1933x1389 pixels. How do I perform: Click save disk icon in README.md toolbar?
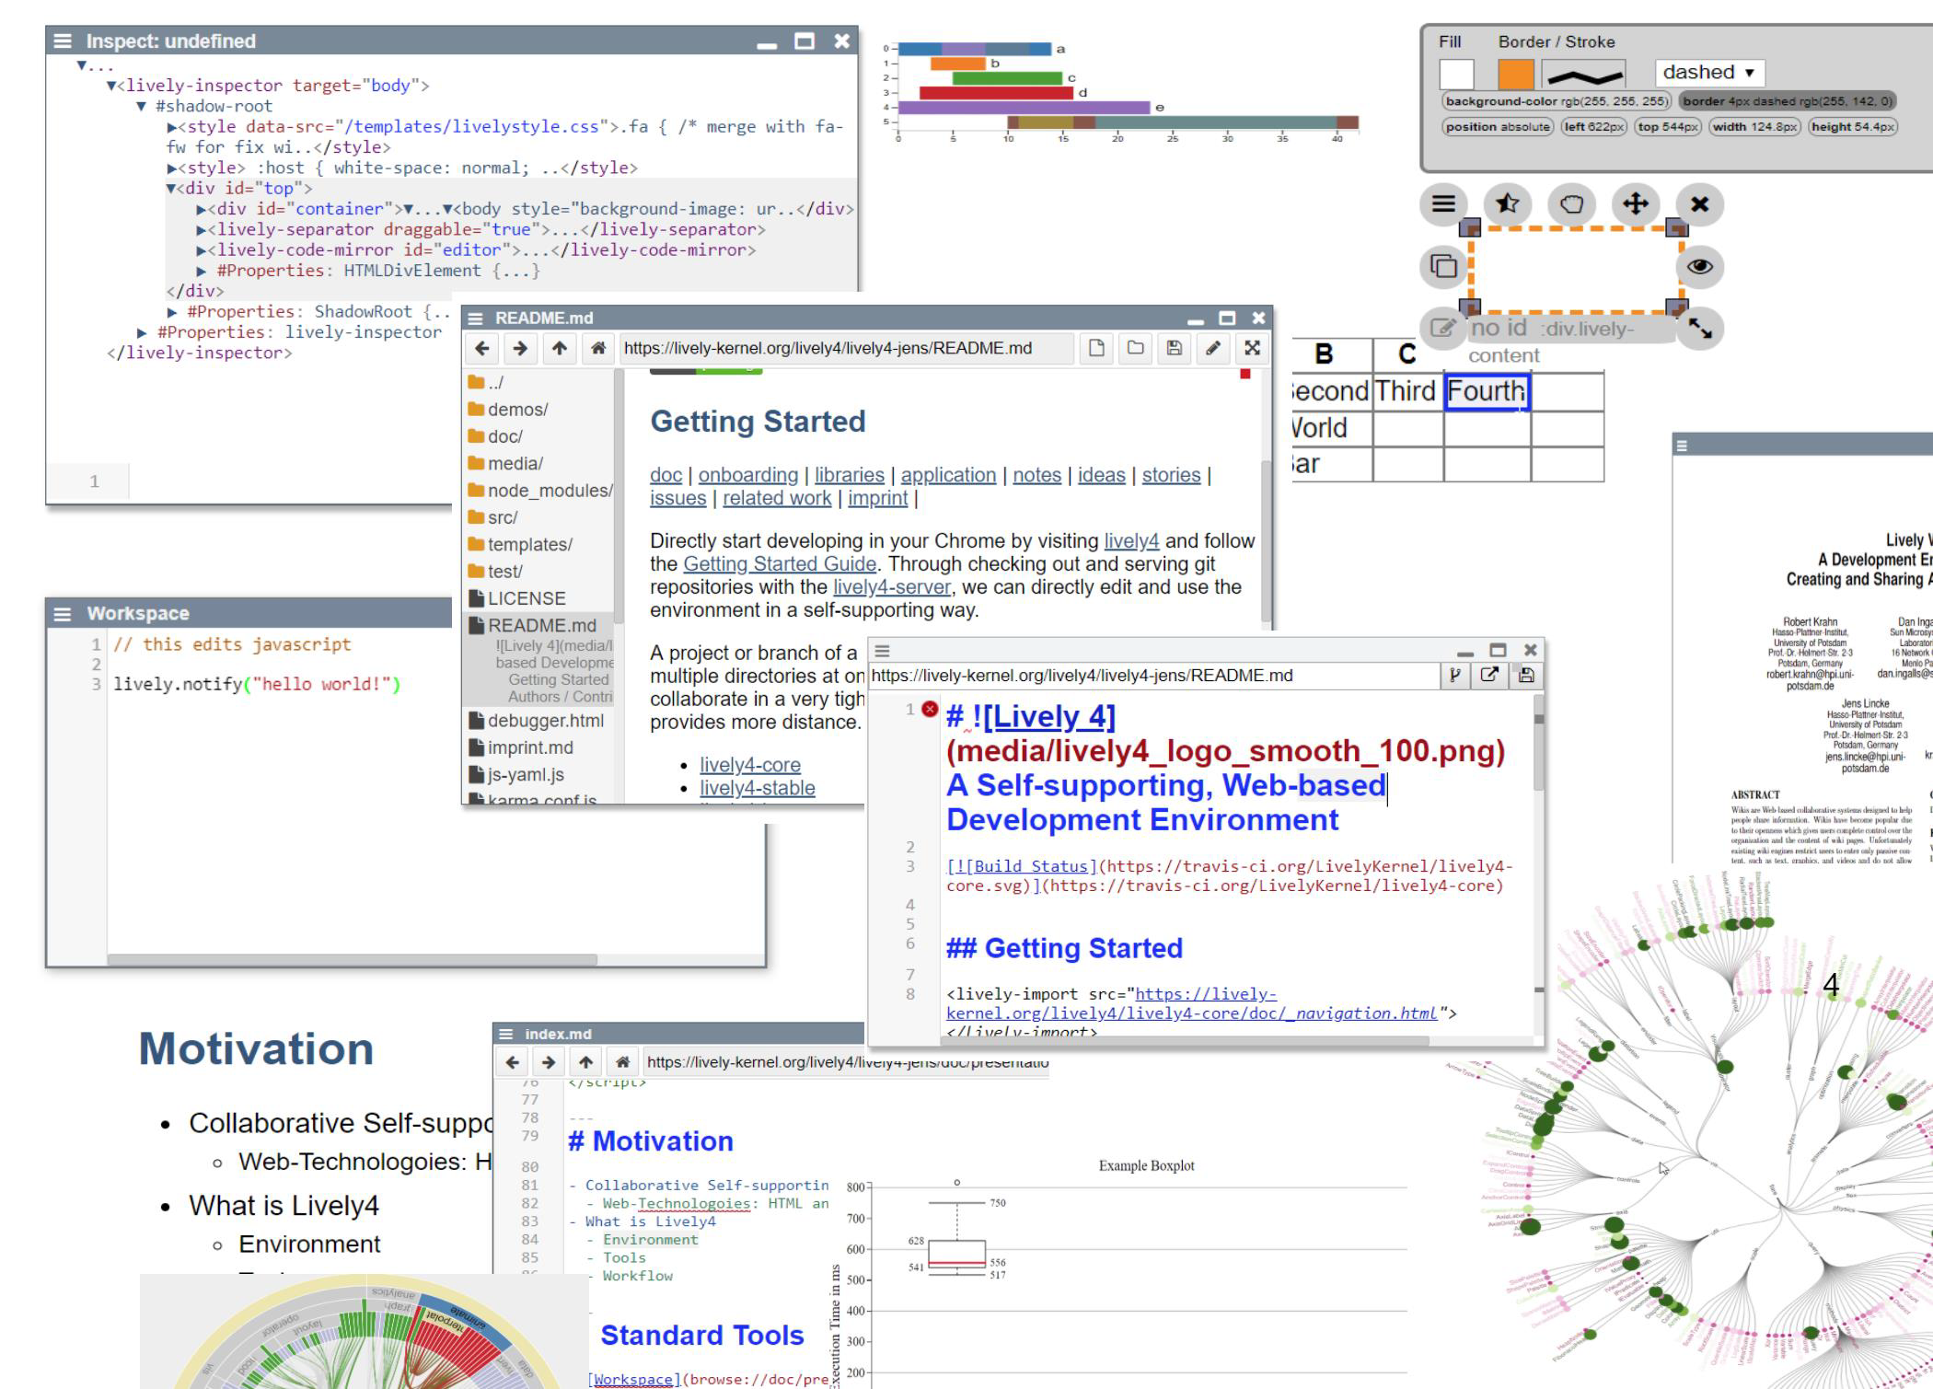coord(1174,348)
